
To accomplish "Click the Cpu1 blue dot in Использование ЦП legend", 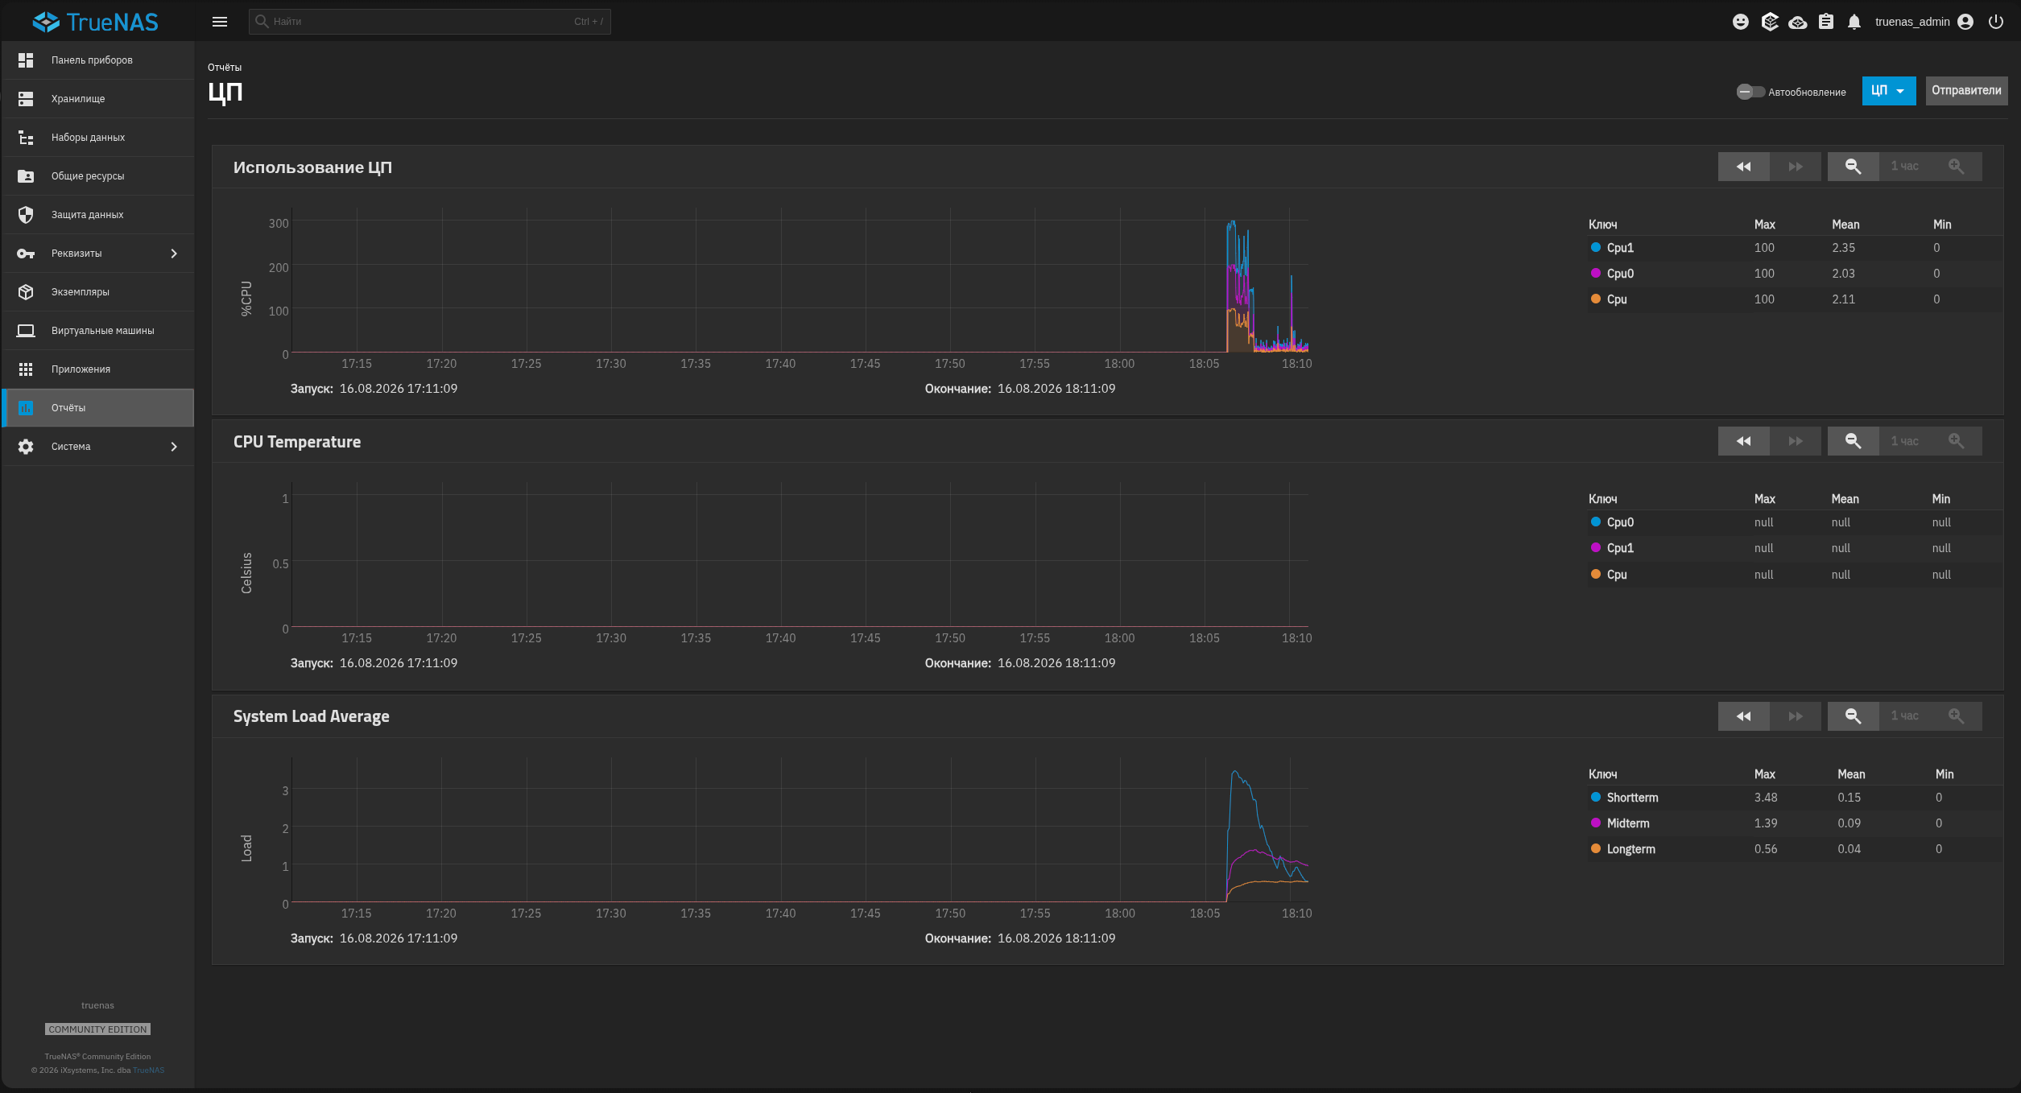I will point(1596,248).
